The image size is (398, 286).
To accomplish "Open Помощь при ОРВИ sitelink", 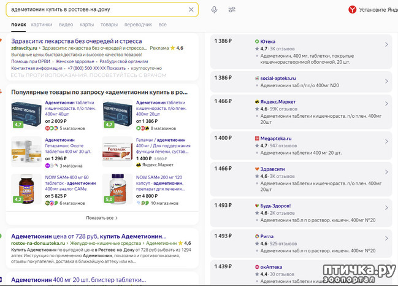I will coord(31,61).
